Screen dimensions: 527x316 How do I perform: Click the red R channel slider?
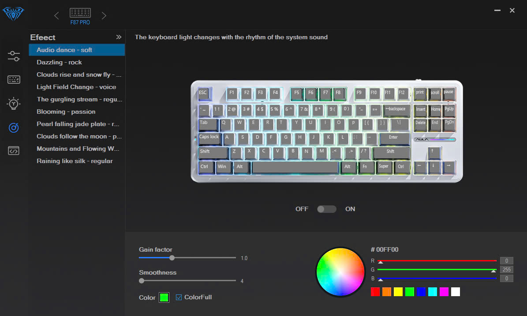click(x=437, y=260)
